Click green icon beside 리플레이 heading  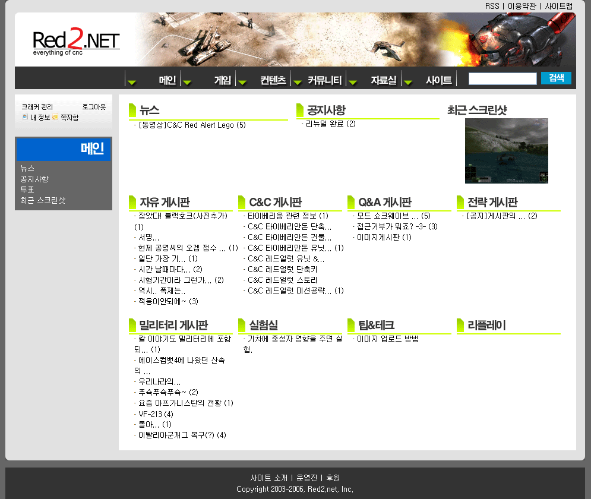tap(460, 326)
